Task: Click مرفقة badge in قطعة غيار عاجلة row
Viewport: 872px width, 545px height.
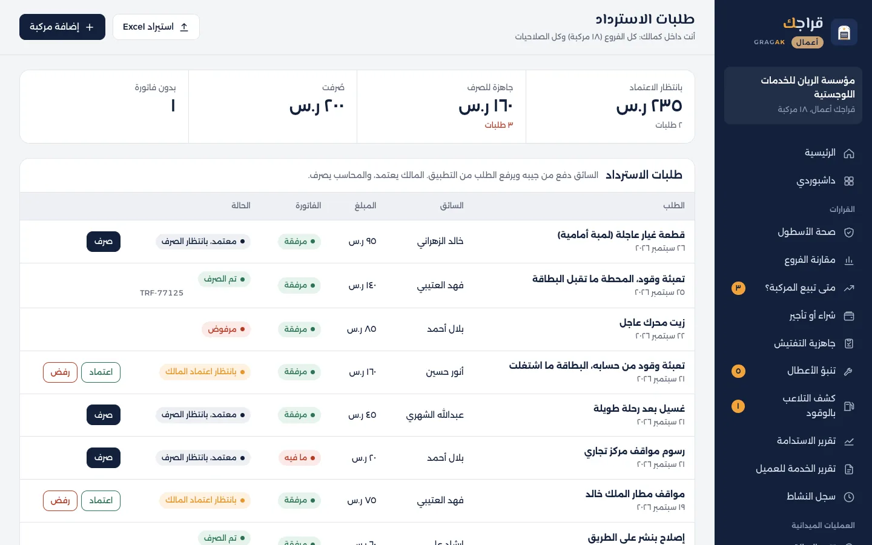Action: 299,242
